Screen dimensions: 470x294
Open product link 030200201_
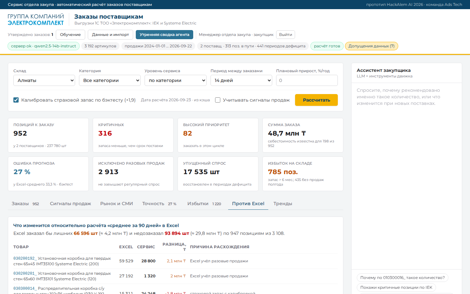pos(25,273)
